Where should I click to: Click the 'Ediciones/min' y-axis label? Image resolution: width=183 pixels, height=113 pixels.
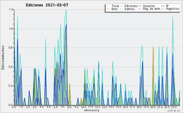coord(3,57)
